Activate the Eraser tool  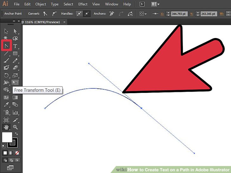pyautogui.click(x=15, y=67)
